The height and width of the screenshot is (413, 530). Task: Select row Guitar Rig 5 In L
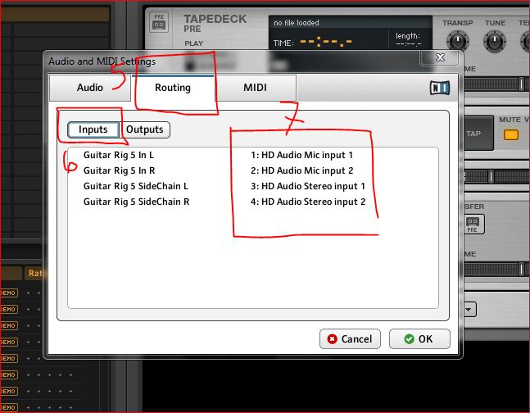[119, 155]
